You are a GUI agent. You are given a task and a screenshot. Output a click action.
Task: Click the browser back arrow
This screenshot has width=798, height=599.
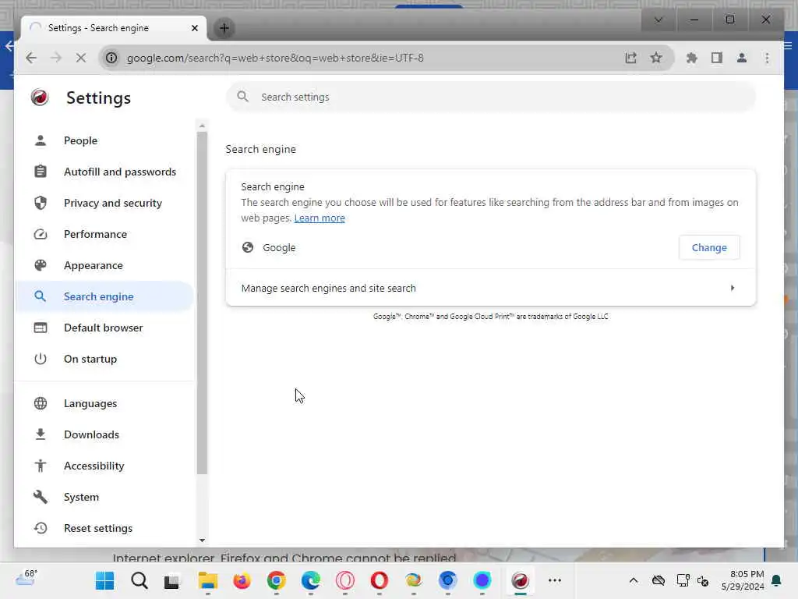point(31,58)
